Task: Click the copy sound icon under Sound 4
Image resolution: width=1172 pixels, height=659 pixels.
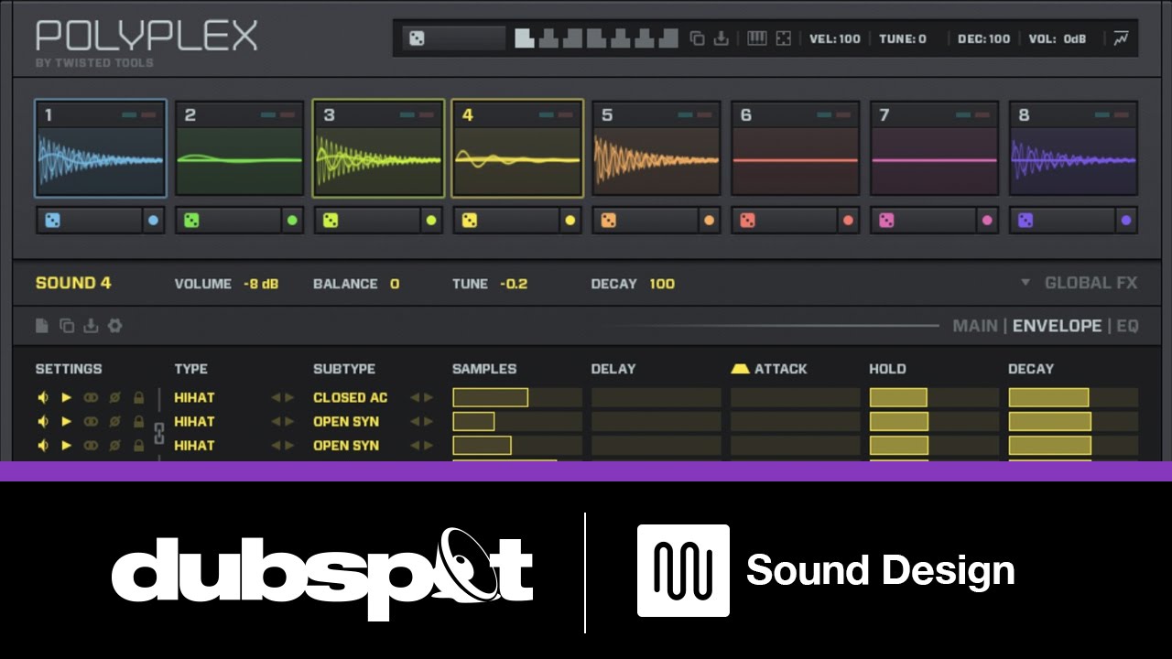Action: tap(66, 326)
